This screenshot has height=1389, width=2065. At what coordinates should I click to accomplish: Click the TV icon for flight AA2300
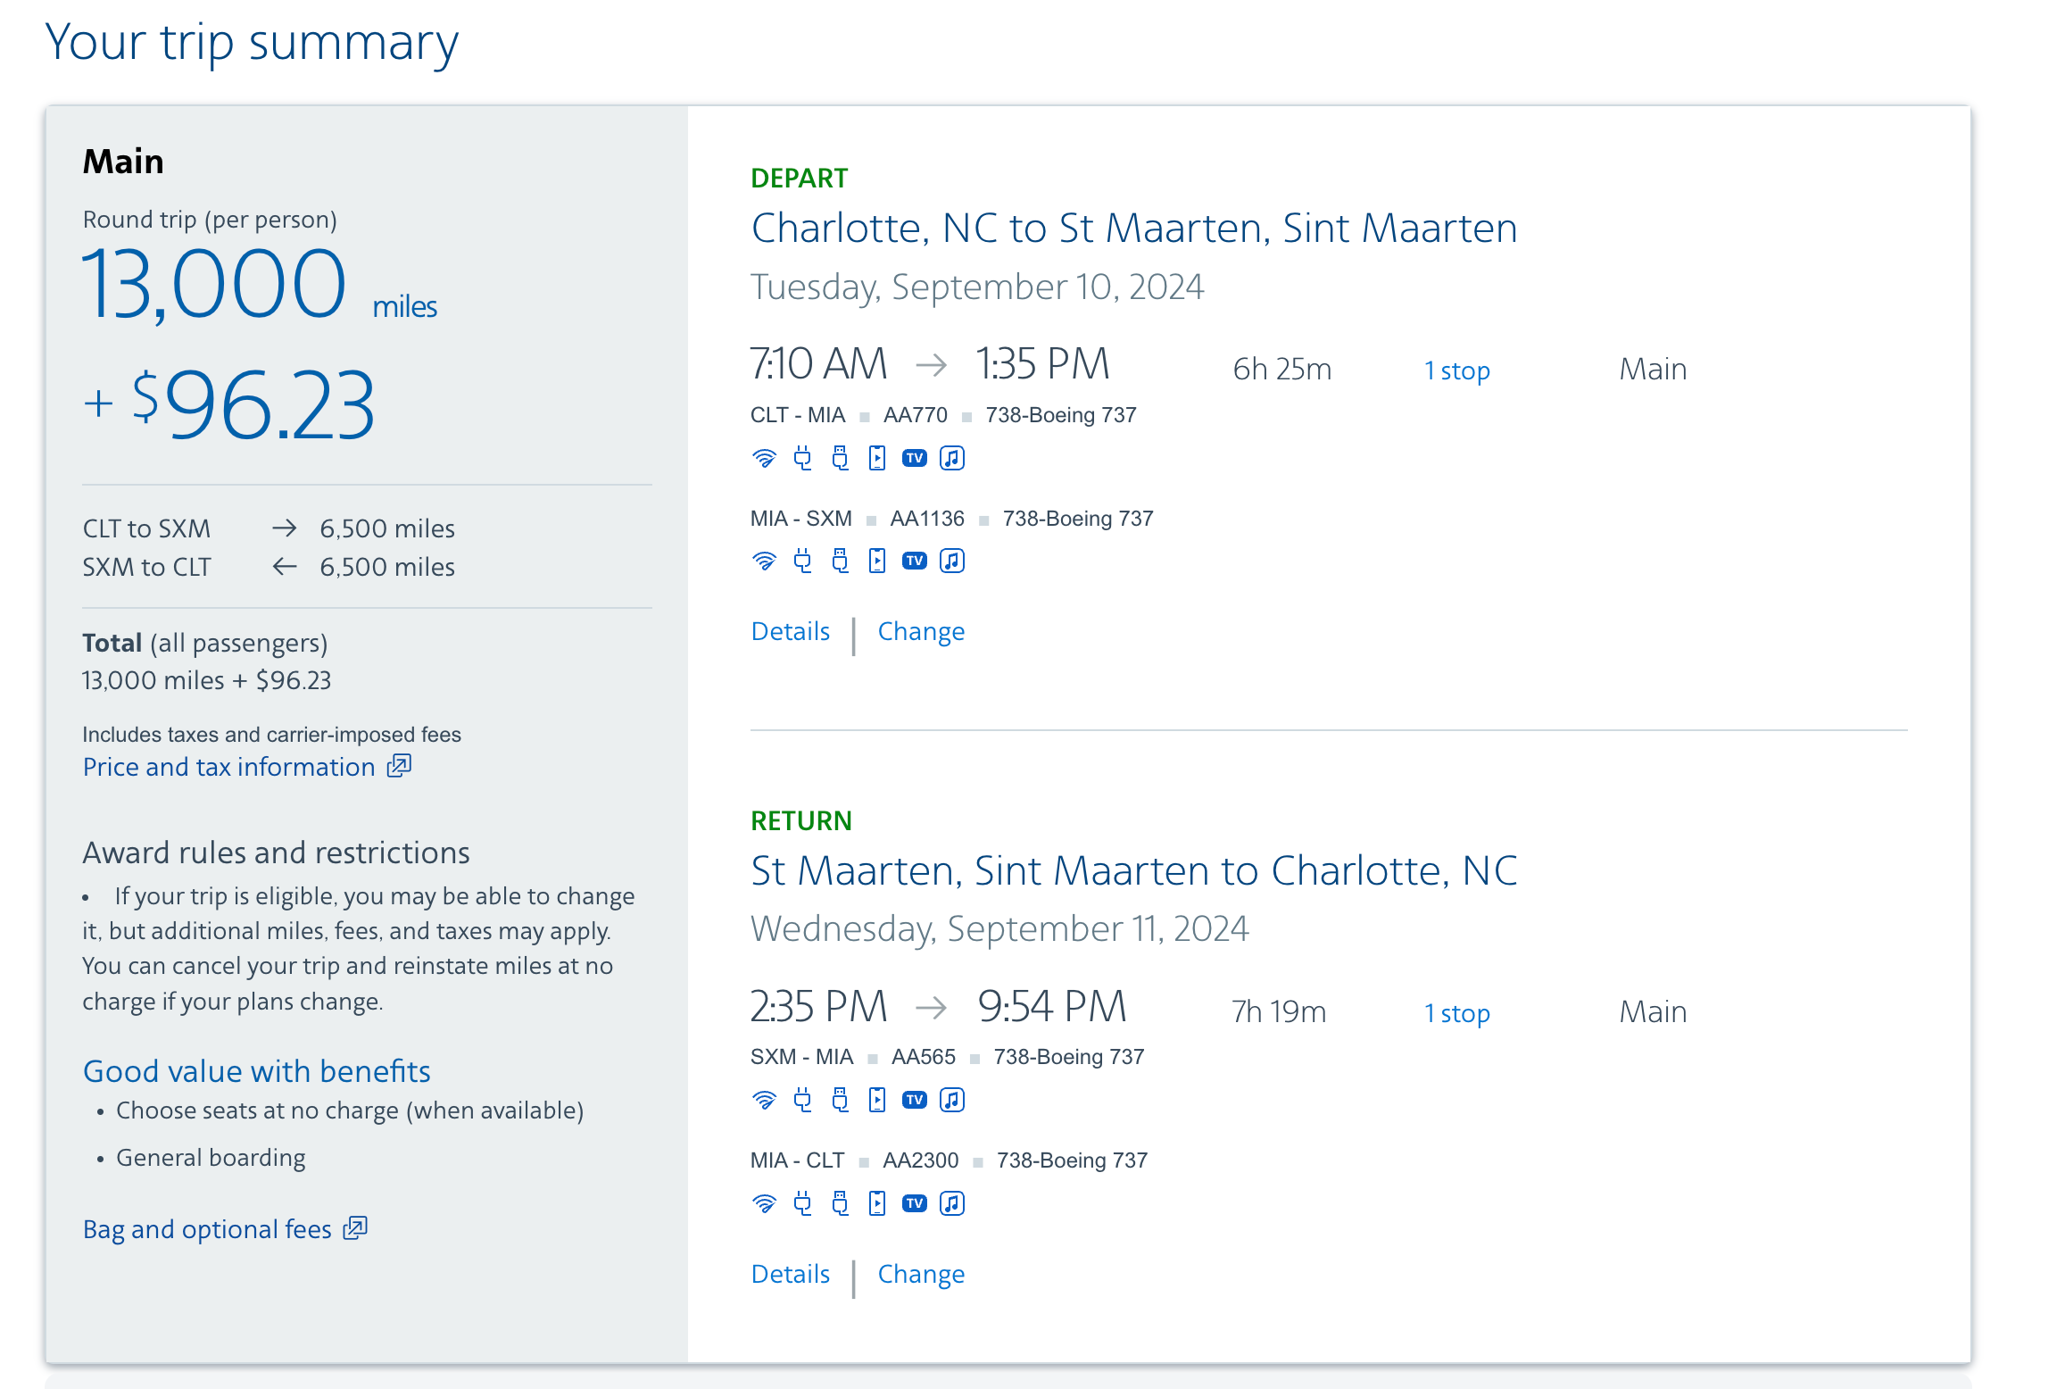tap(914, 1204)
